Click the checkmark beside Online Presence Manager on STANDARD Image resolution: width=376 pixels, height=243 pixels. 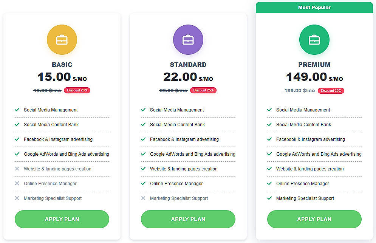click(143, 183)
